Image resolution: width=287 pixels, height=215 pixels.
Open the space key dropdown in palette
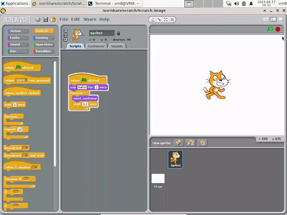click(22, 80)
